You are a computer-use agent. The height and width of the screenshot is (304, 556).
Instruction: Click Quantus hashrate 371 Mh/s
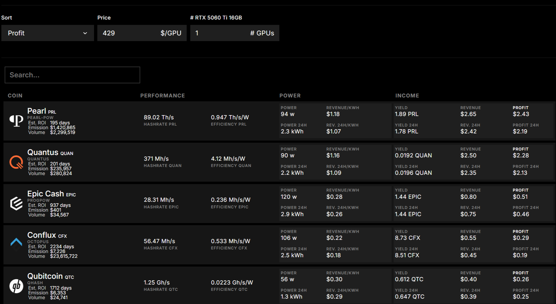point(156,159)
